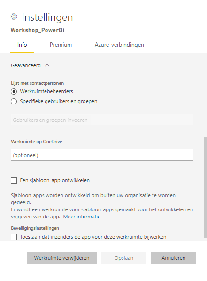Go to the Azure-verbindingen tab
Screen dimensions: 207x281
(119, 45)
